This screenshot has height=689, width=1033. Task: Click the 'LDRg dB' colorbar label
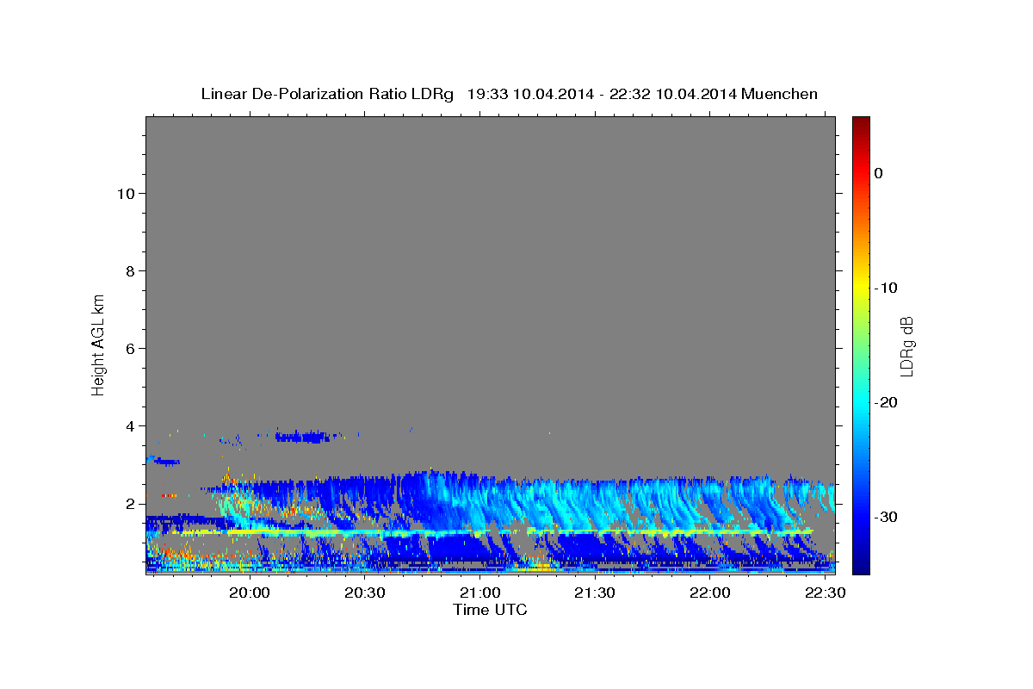coord(906,346)
